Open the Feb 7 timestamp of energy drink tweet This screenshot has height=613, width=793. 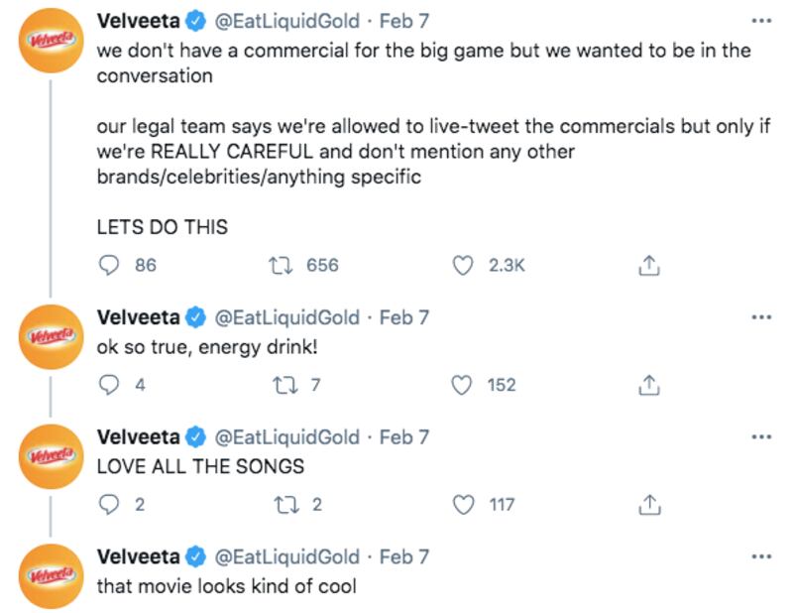coord(404,317)
